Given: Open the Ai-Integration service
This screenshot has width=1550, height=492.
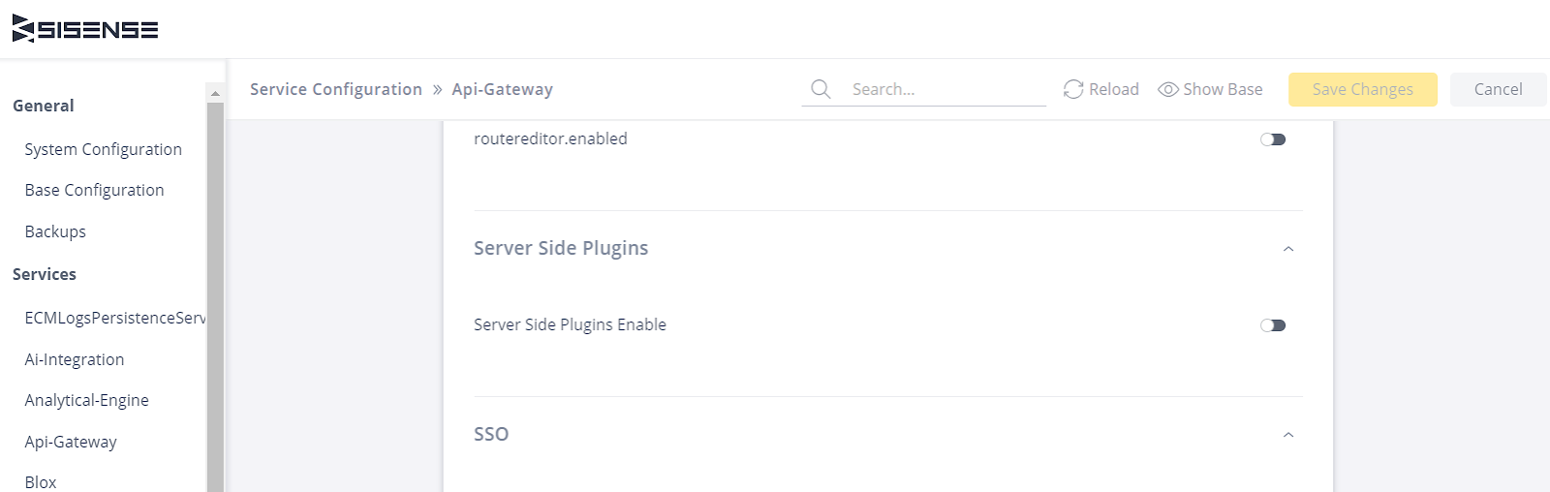Looking at the screenshot, I should pyautogui.click(x=75, y=359).
